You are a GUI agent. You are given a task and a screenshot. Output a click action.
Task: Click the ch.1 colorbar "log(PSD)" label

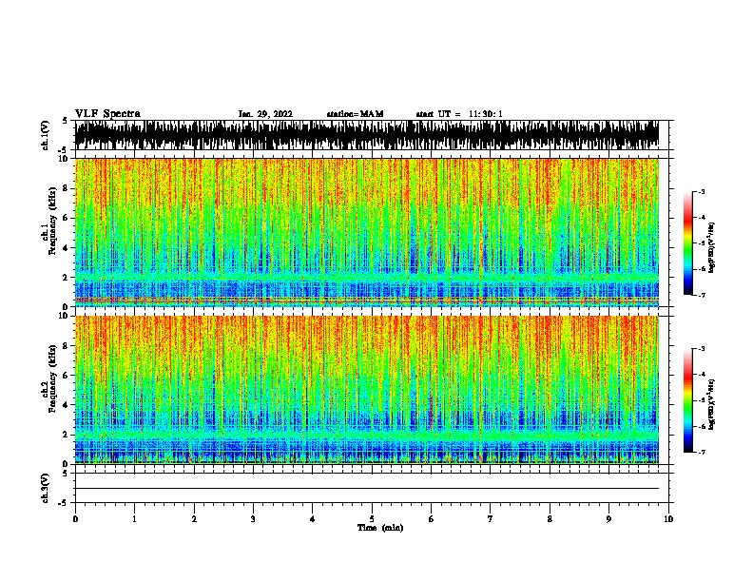pyautogui.click(x=711, y=247)
